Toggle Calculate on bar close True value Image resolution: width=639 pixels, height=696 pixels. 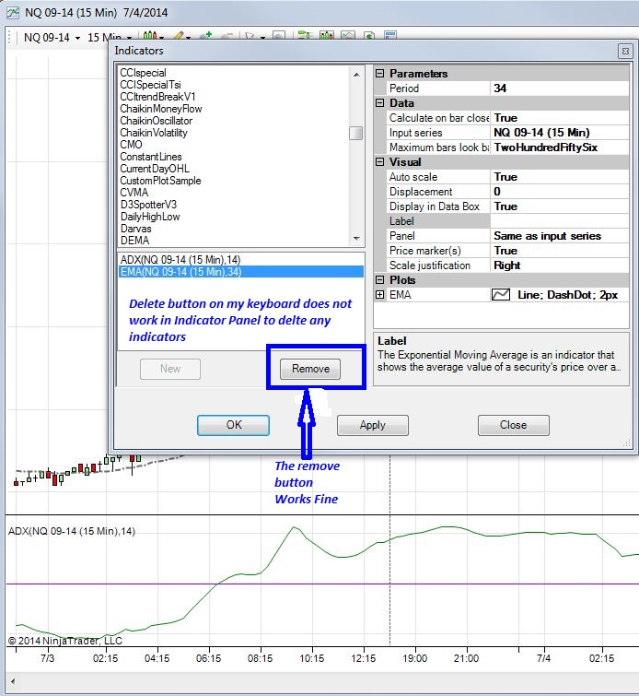click(560, 118)
